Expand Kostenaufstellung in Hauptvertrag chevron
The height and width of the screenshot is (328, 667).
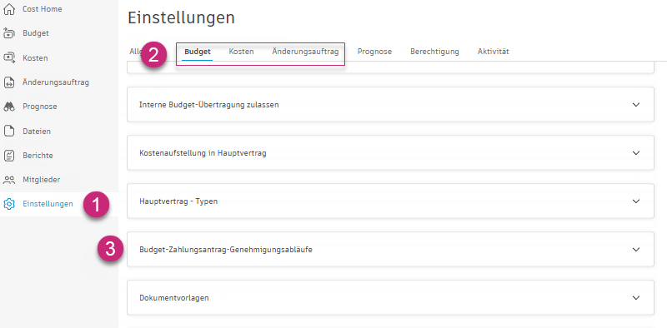click(636, 153)
